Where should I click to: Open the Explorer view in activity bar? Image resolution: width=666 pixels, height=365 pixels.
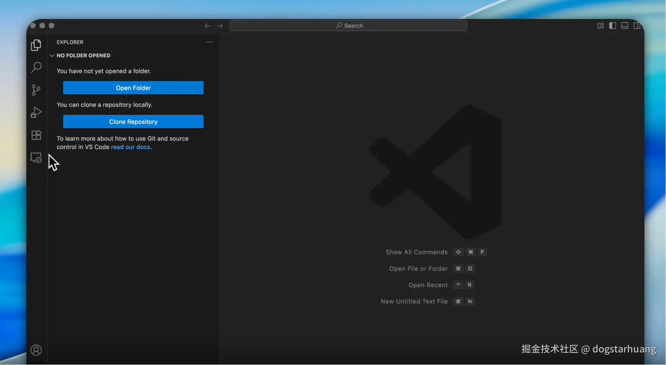36,45
